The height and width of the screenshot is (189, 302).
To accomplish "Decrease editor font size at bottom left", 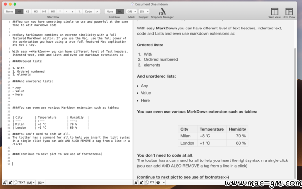I will click(x=5, y=182).
